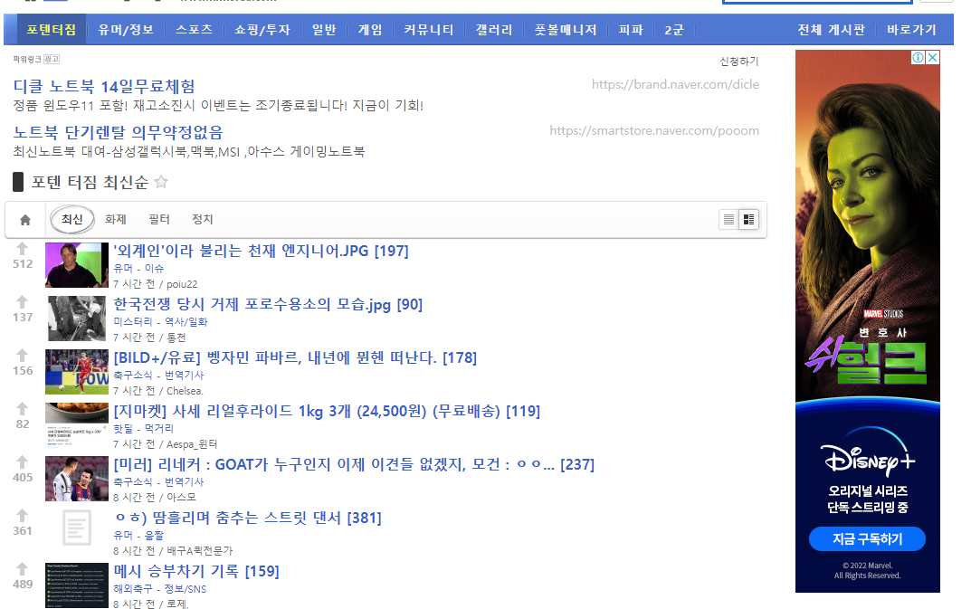Open the 쇼핑/투자 menu
The image size is (971, 609).
click(262, 30)
